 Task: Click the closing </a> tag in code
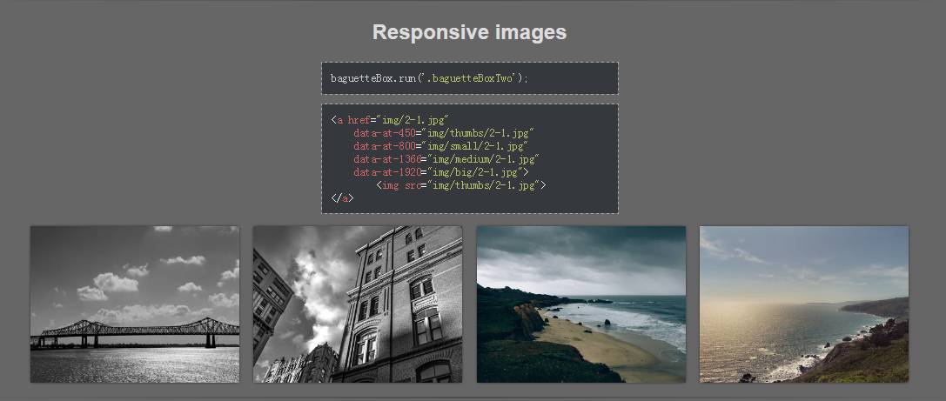(x=342, y=198)
